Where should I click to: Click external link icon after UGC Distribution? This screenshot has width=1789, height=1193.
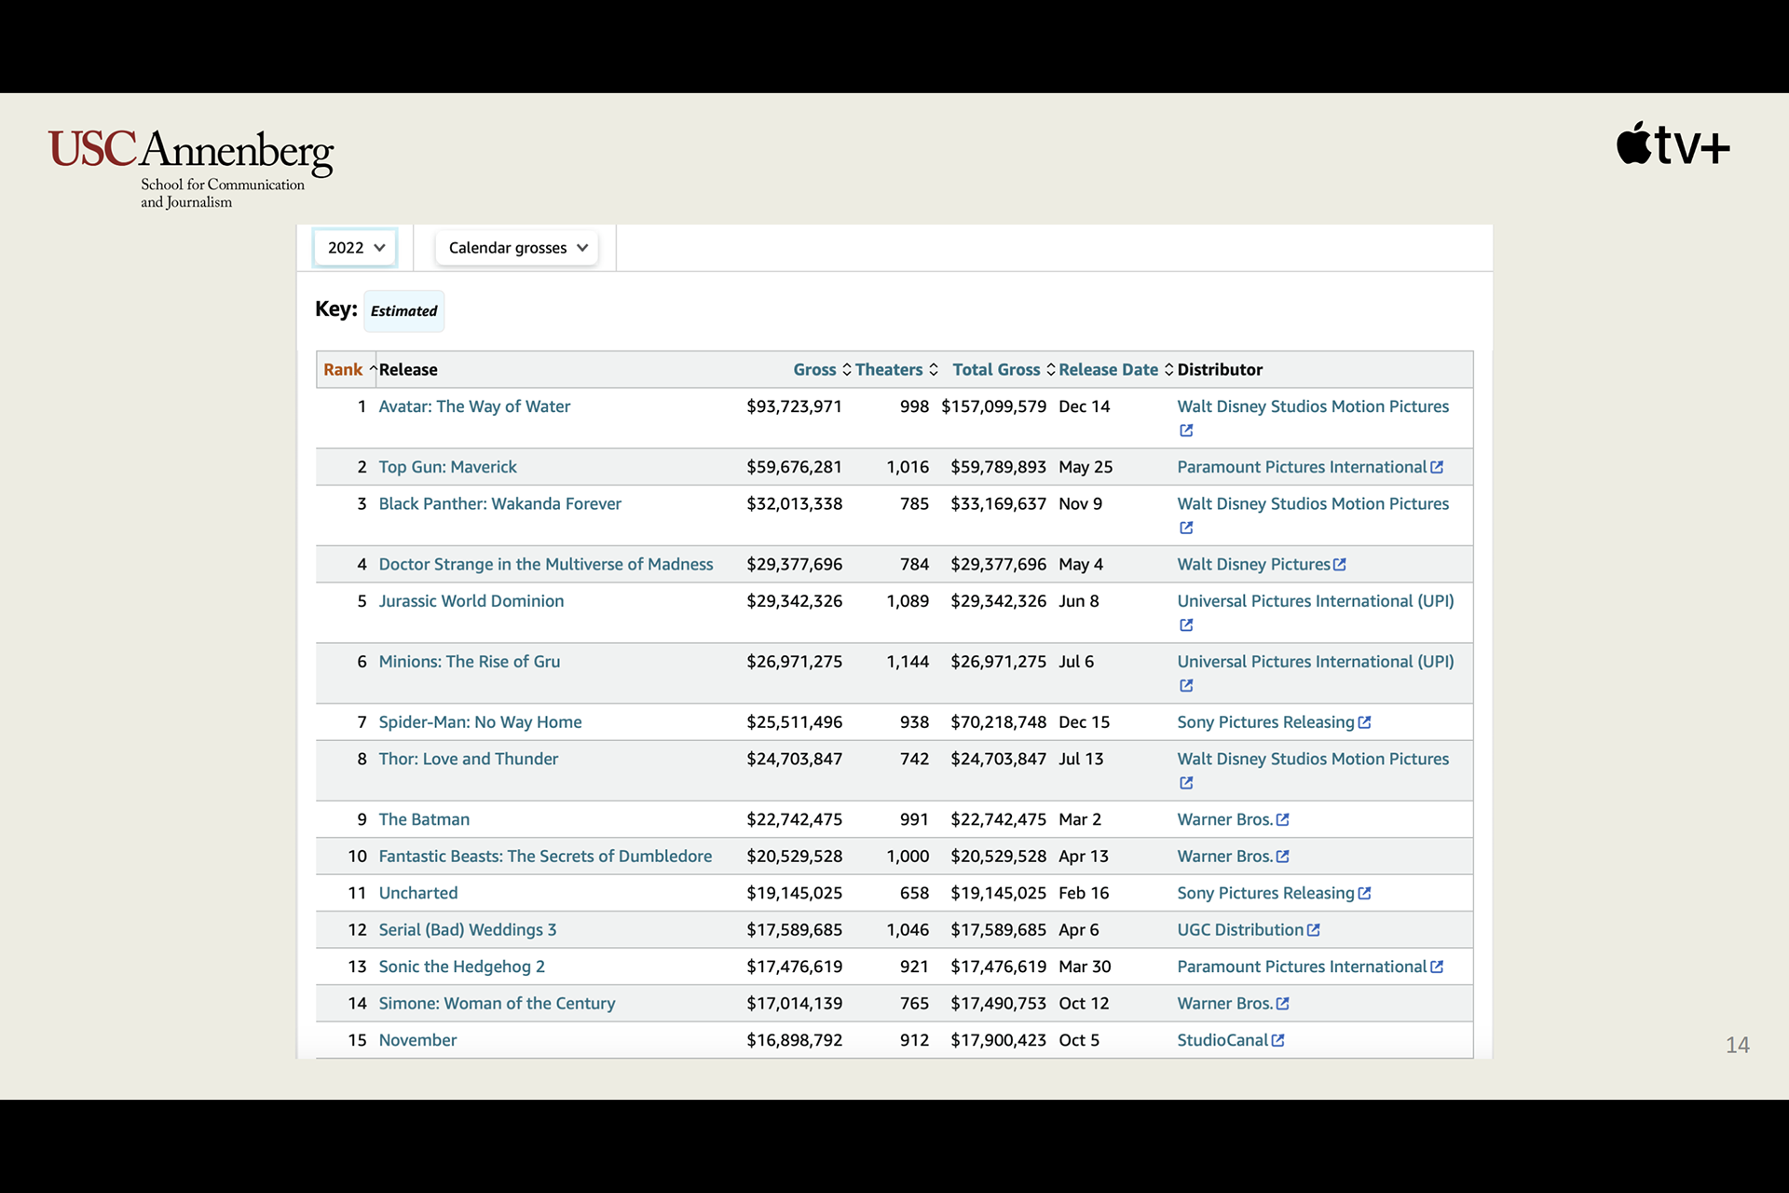tap(1314, 930)
